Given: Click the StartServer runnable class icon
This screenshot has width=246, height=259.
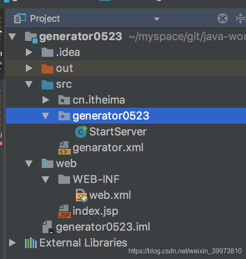Looking at the screenshot, I should [x=81, y=132].
